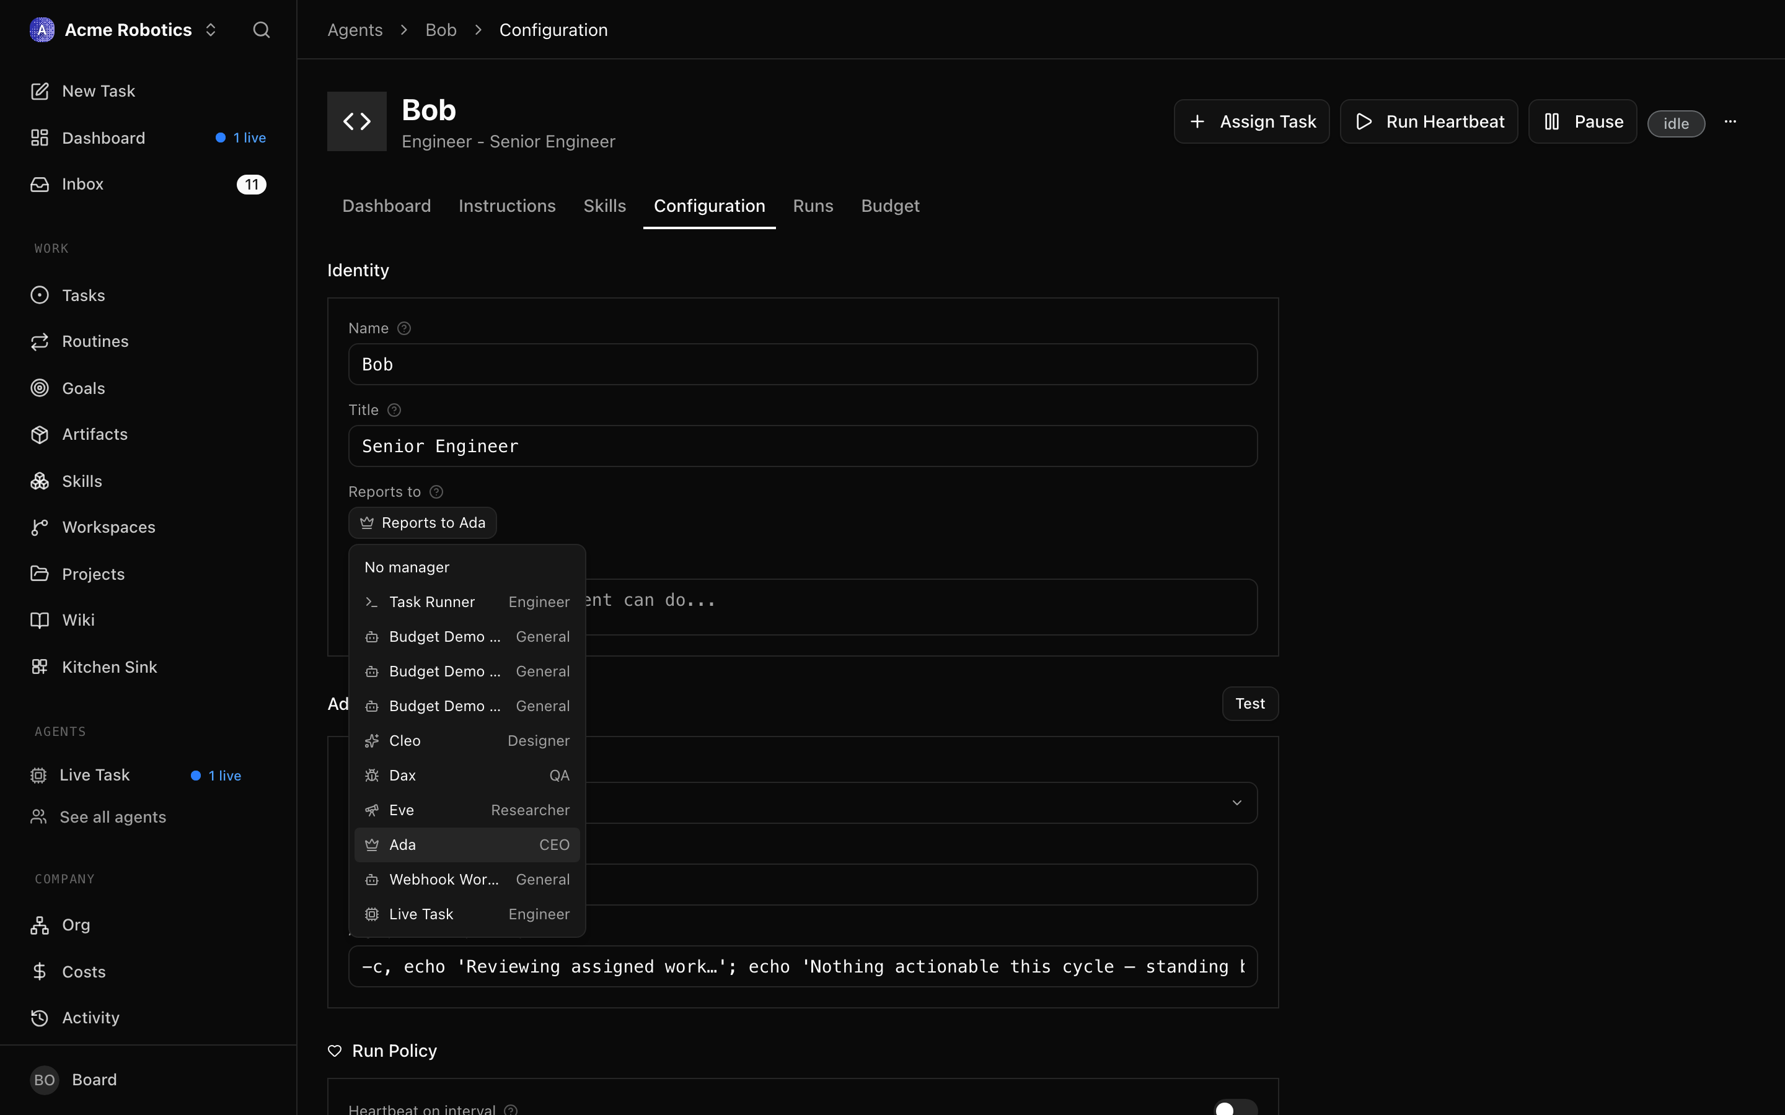The image size is (1785, 1115).
Task: Click the See all agents people icon
Action: [x=38, y=817]
